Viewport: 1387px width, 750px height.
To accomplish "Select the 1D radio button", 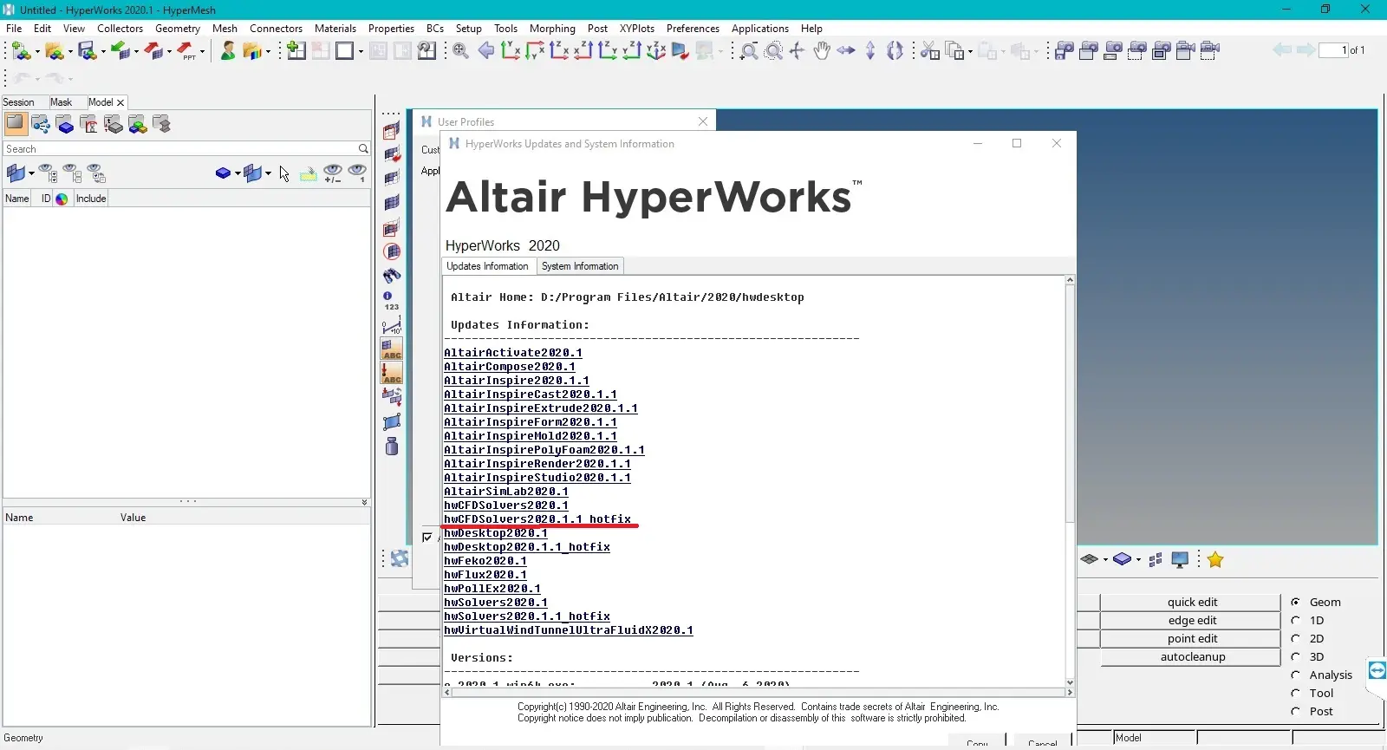I will [1295, 620].
